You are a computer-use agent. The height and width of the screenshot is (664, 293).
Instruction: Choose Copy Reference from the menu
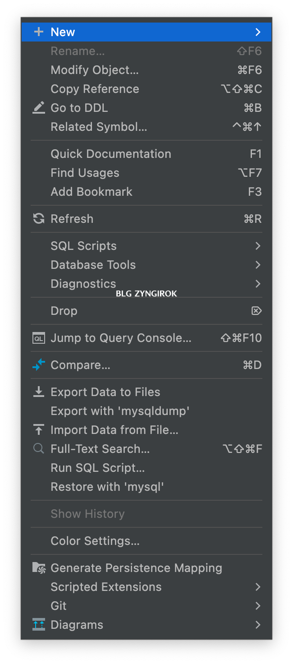(x=146, y=89)
